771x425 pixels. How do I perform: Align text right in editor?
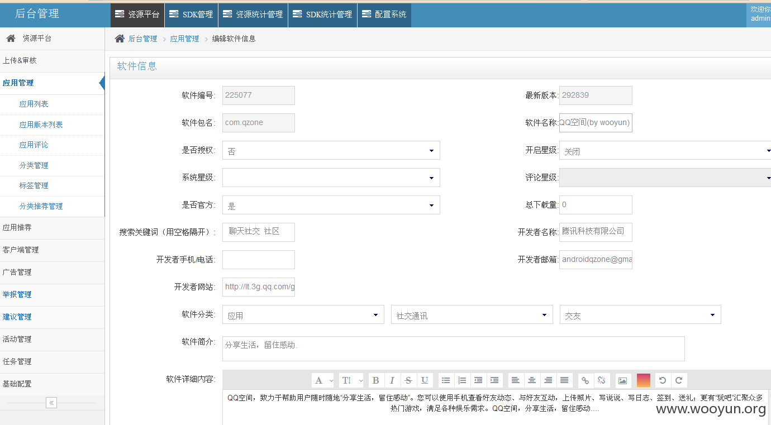pyautogui.click(x=548, y=380)
